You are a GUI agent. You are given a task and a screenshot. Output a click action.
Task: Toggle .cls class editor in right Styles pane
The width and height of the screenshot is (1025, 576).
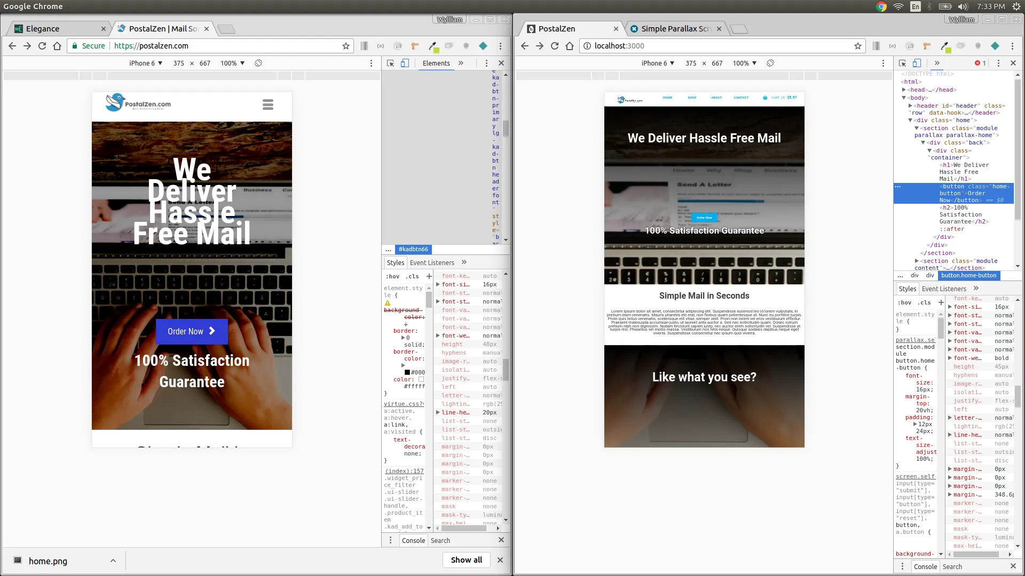point(925,302)
